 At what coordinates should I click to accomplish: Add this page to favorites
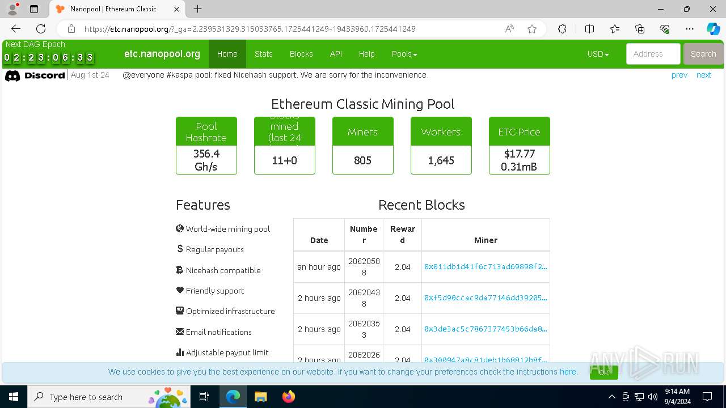pyautogui.click(x=532, y=29)
